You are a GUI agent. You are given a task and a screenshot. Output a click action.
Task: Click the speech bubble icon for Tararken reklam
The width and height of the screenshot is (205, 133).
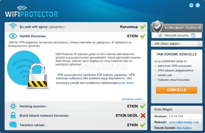(x=13, y=125)
